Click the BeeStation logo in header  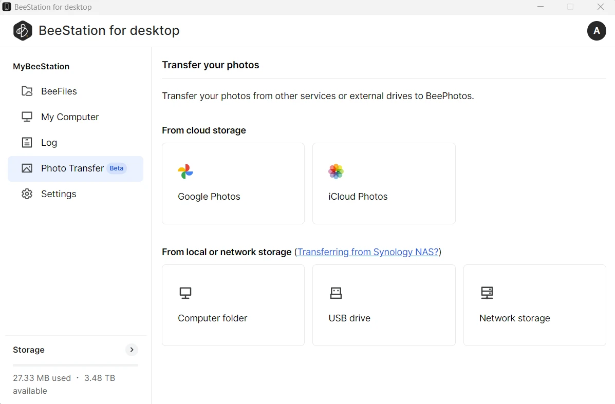[23, 31]
